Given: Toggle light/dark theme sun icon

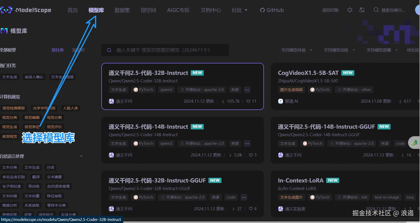Looking at the screenshot, I should click(x=350, y=10).
